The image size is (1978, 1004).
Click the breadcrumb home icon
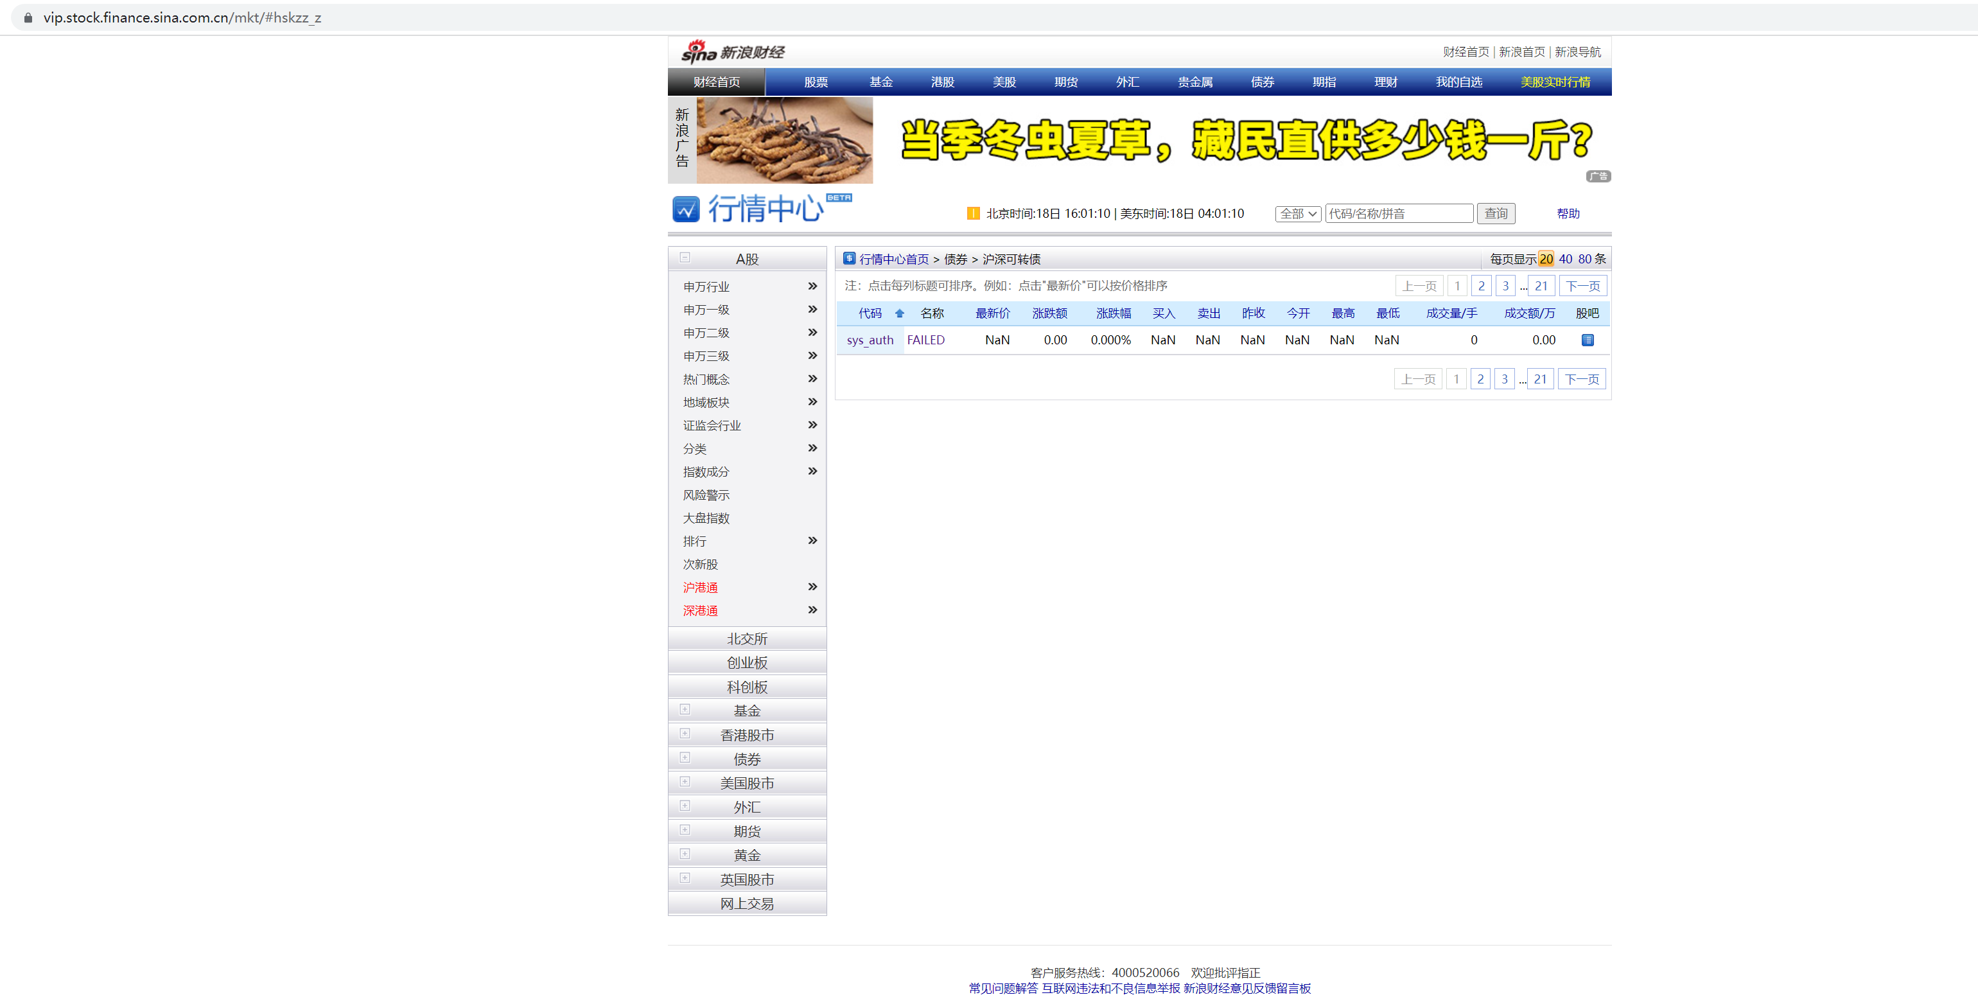click(x=848, y=259)
